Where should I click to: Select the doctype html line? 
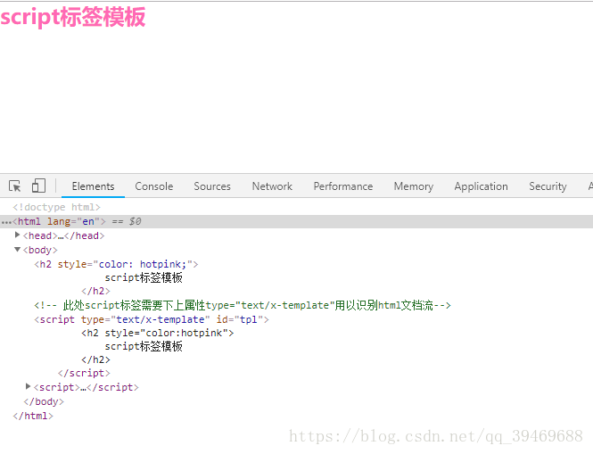[x=56, y=207]
